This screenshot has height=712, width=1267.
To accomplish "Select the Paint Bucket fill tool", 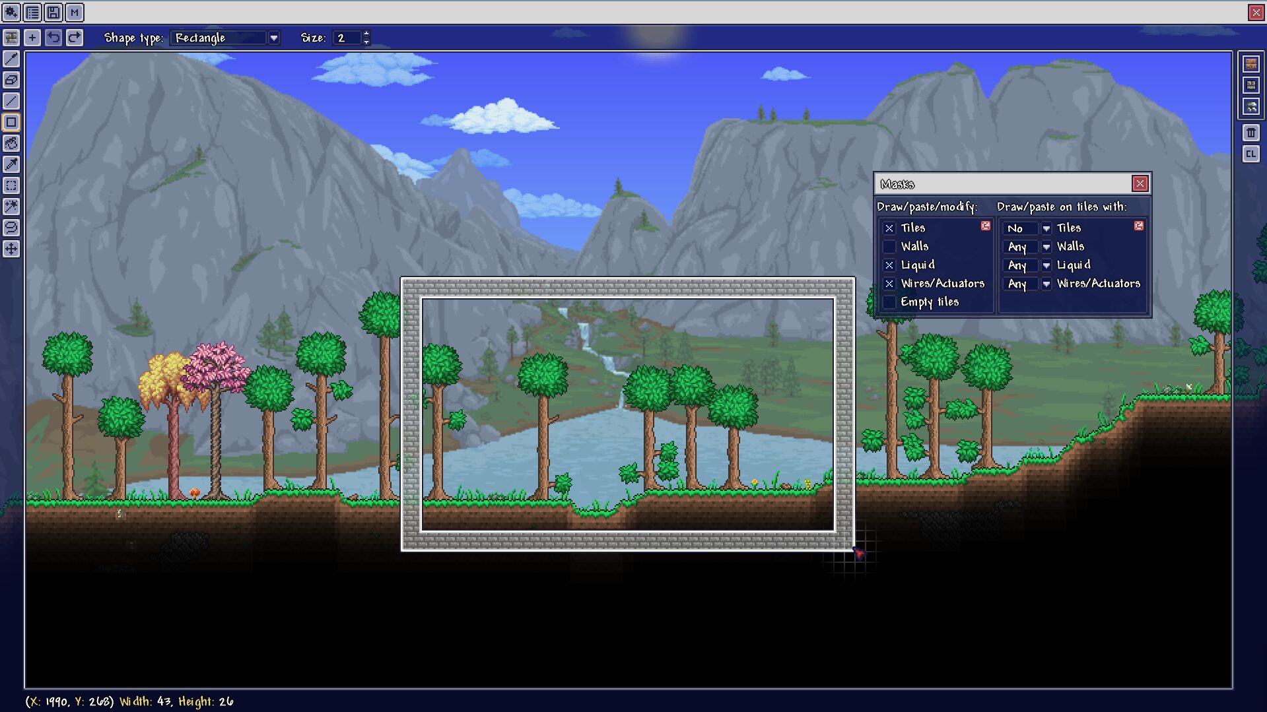I will [x=11, y=143].
